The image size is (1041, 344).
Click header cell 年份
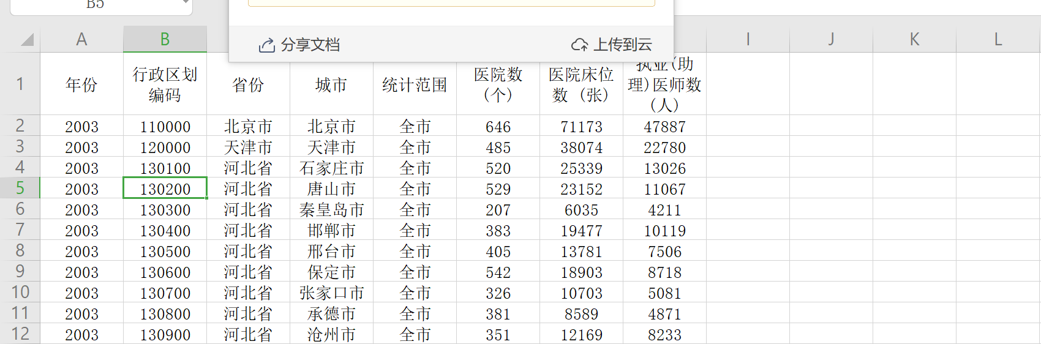[x=81, y=84]
